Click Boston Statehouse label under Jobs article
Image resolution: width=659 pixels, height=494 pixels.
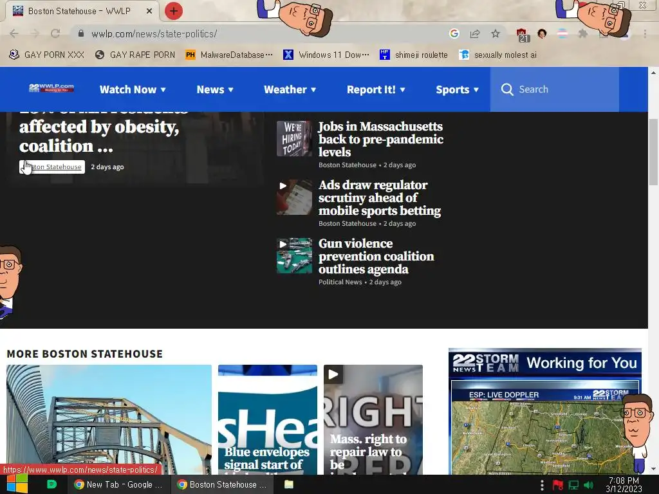347,165
